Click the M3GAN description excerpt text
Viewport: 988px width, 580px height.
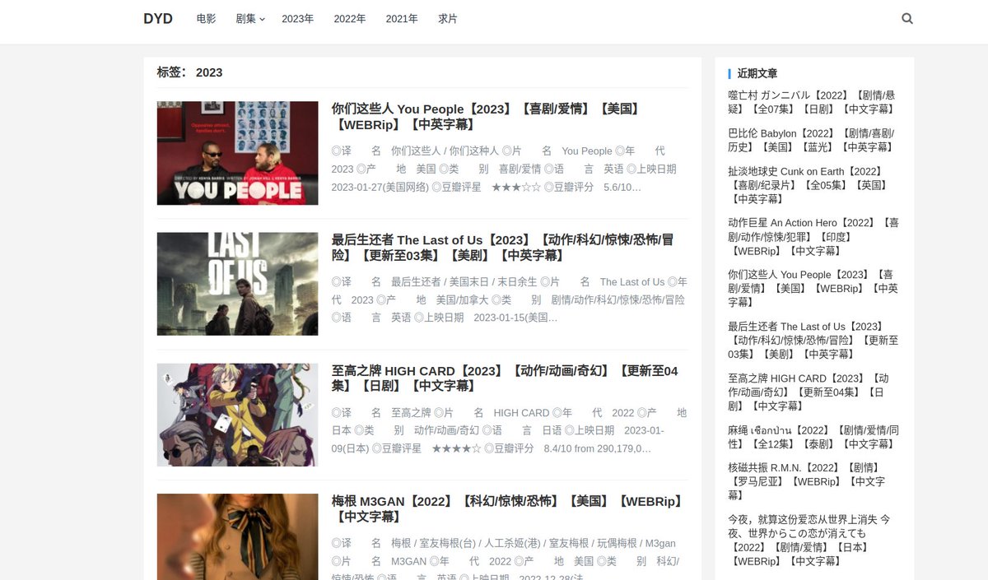coord(506,558)
